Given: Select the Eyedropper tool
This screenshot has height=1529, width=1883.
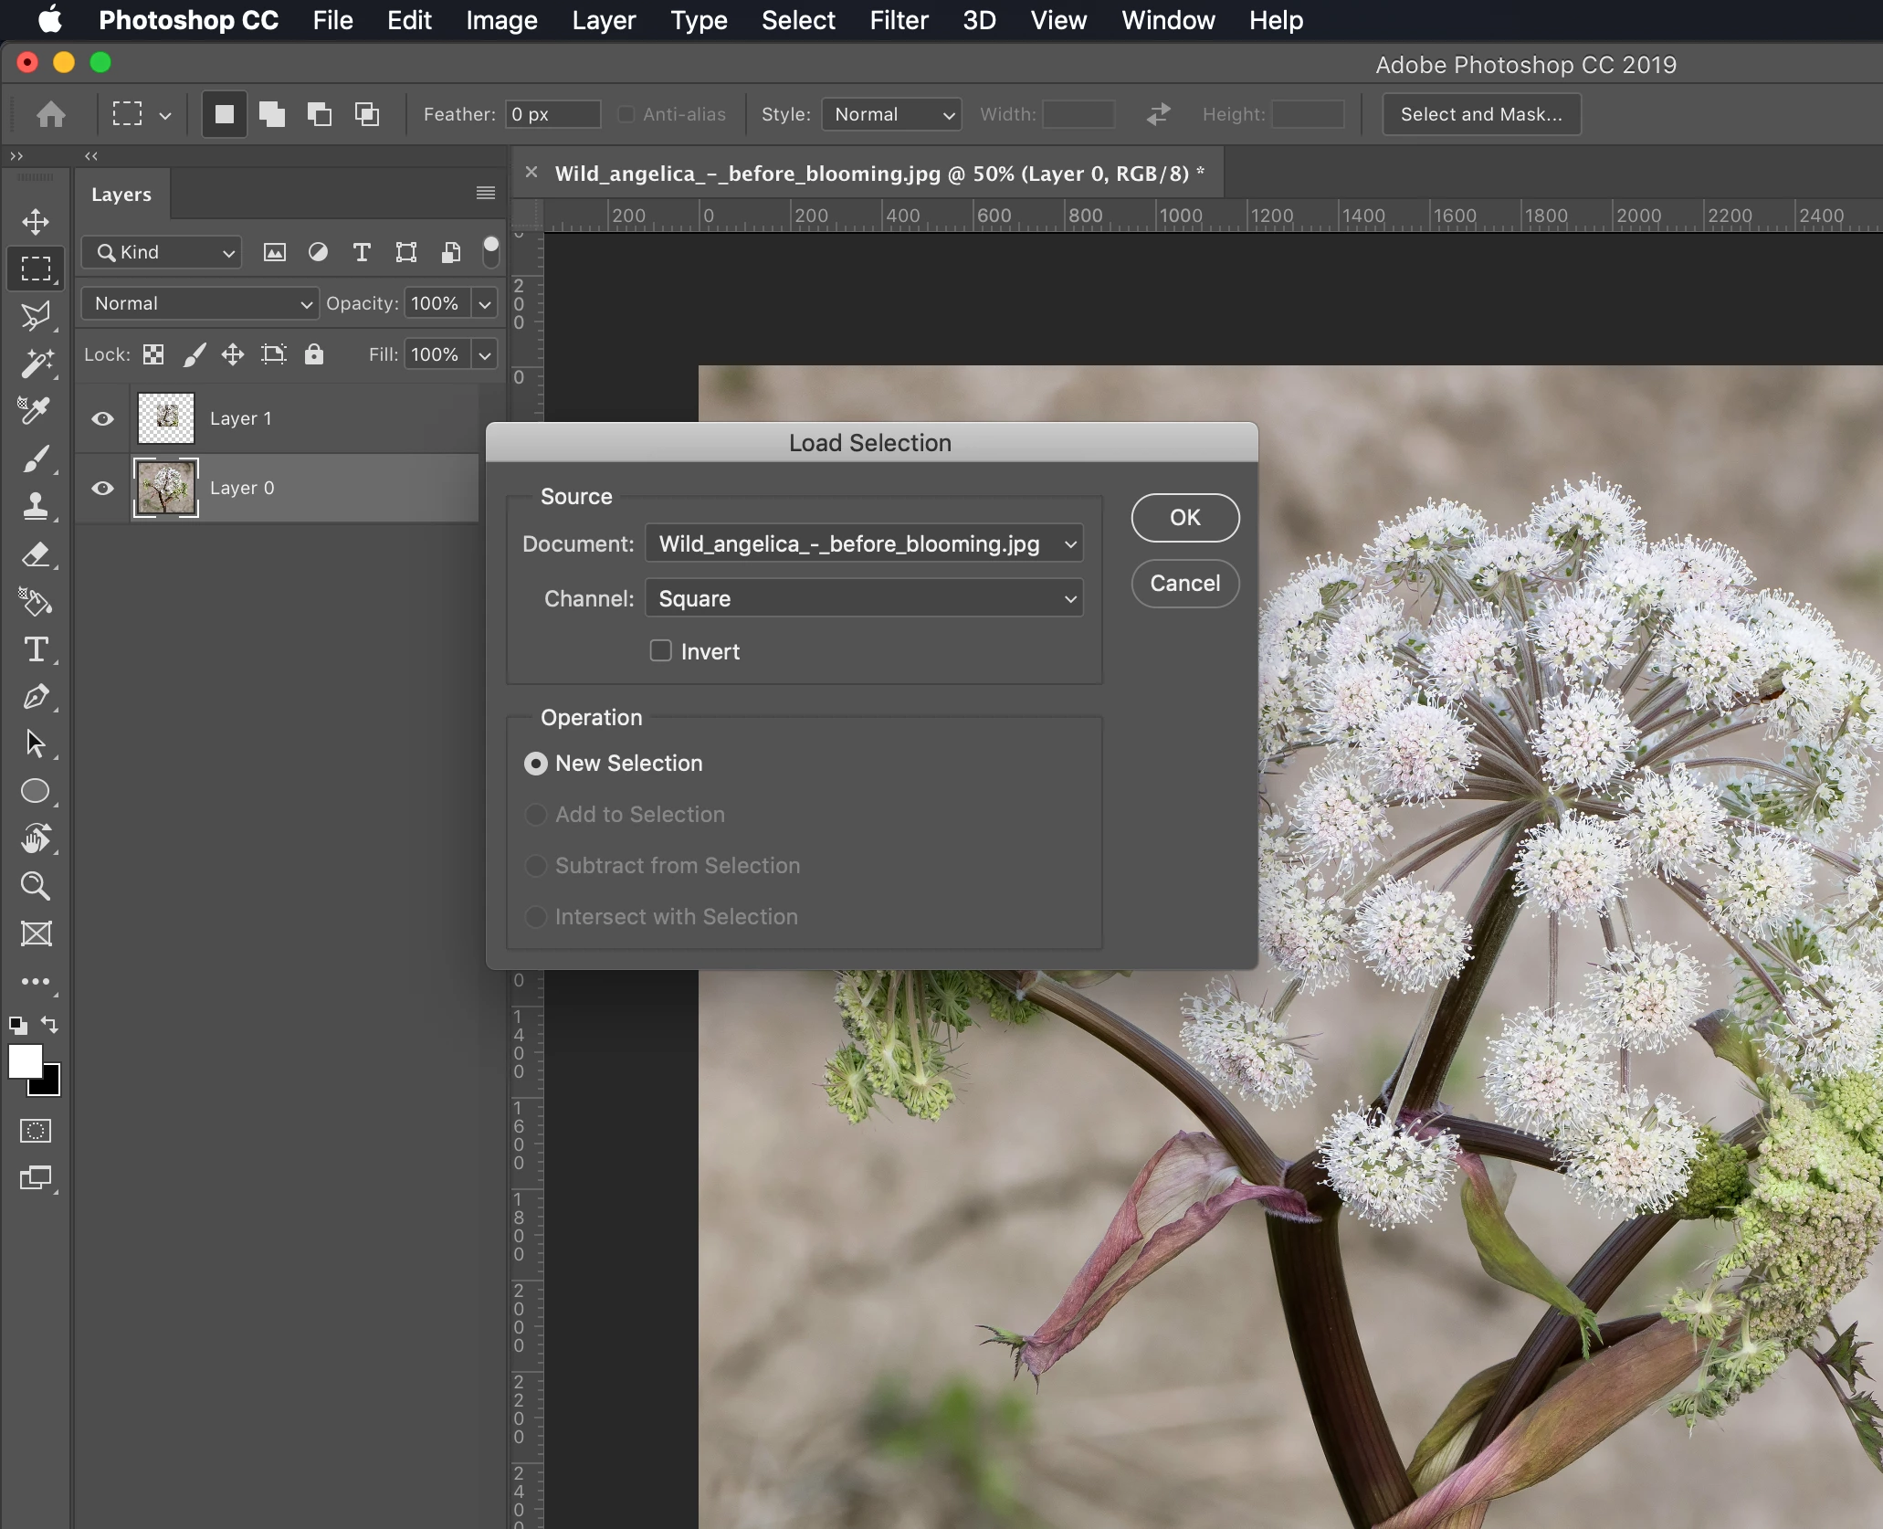Looking at the screenshot, I should [x=36, y=411].
